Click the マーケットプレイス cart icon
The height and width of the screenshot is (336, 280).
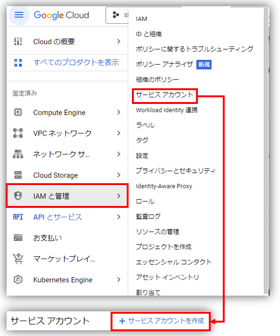[x=18, y=259]
